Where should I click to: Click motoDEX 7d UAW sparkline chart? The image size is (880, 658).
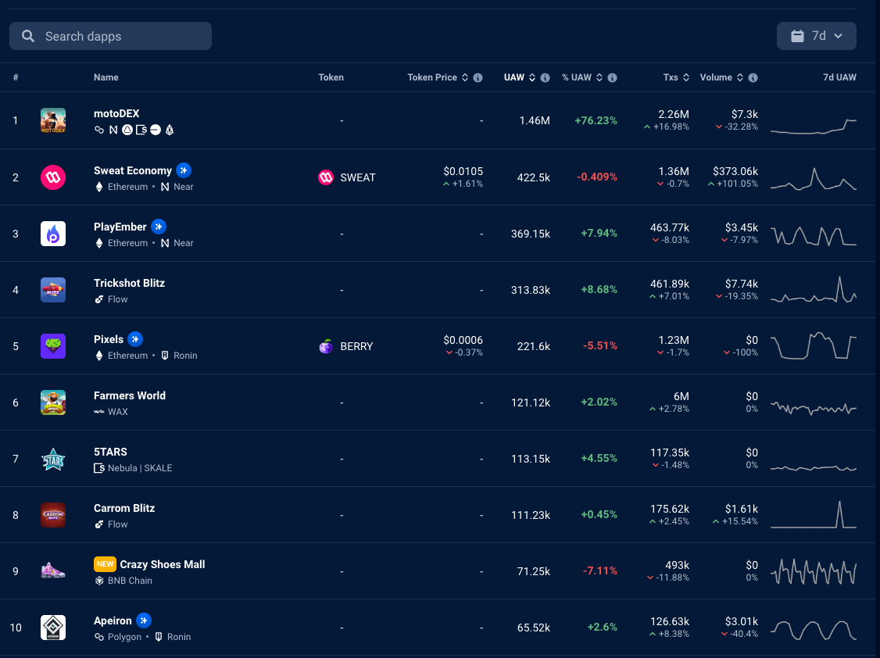(x=814, y=127)
